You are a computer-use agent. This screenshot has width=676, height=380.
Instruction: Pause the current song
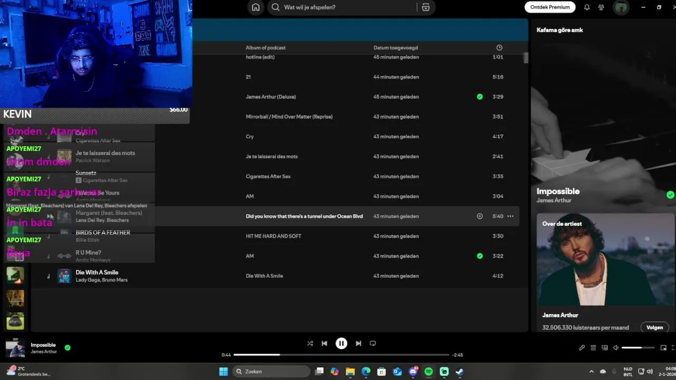(x=341, y=343)
